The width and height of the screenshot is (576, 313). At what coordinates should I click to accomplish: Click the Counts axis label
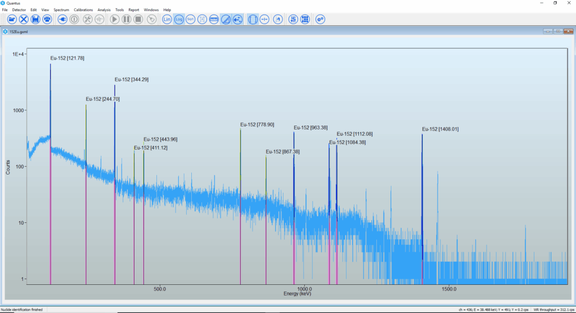(8, 167)
